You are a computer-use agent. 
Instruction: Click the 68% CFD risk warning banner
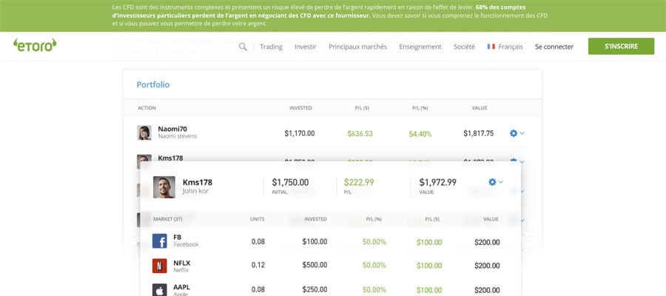coord(333,16)
